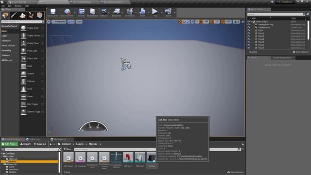
Task: Open the Content browser toolbar icon
Action: (x=81, y=13)
